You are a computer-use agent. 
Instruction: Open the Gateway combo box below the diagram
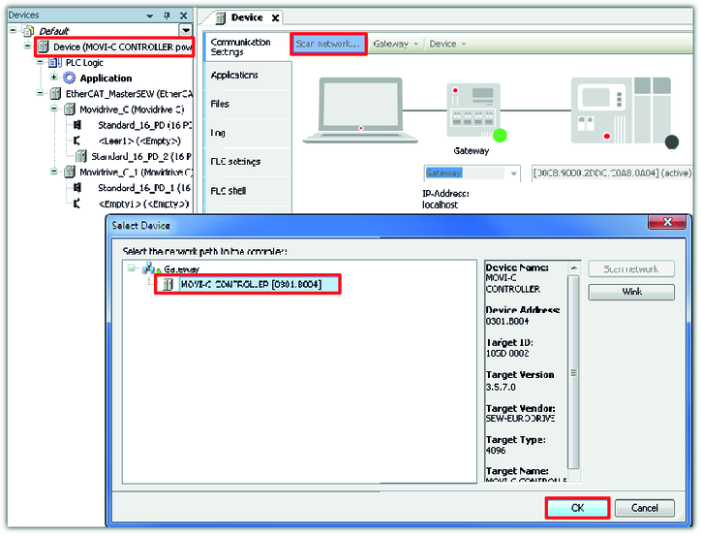[x=472, y=173]
